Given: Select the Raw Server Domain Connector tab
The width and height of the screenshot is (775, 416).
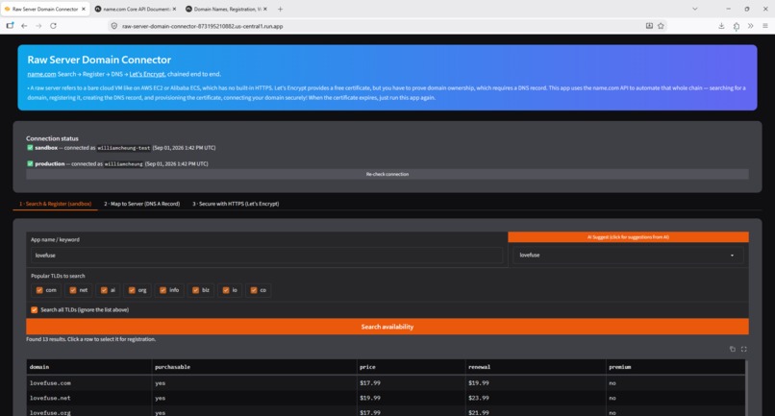Looking at the screenshot, I should (45, 9).
